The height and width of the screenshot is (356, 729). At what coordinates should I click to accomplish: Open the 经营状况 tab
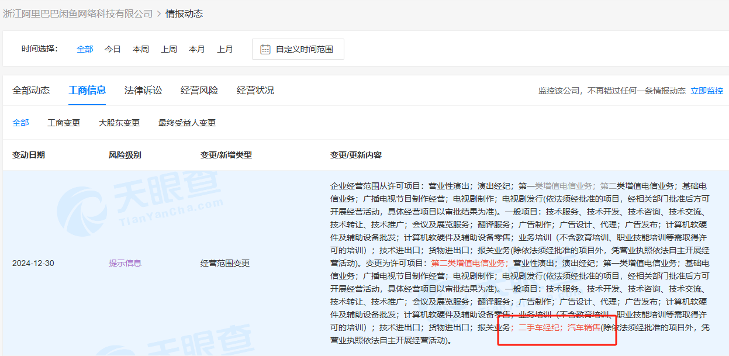[x=255, y=90]
